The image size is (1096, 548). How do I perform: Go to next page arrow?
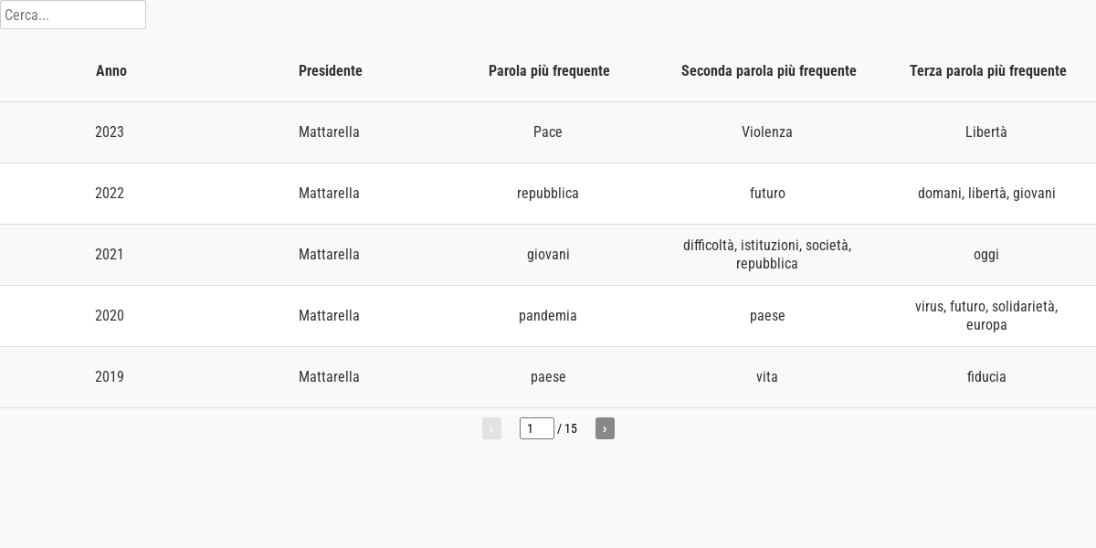click(605, 428)
